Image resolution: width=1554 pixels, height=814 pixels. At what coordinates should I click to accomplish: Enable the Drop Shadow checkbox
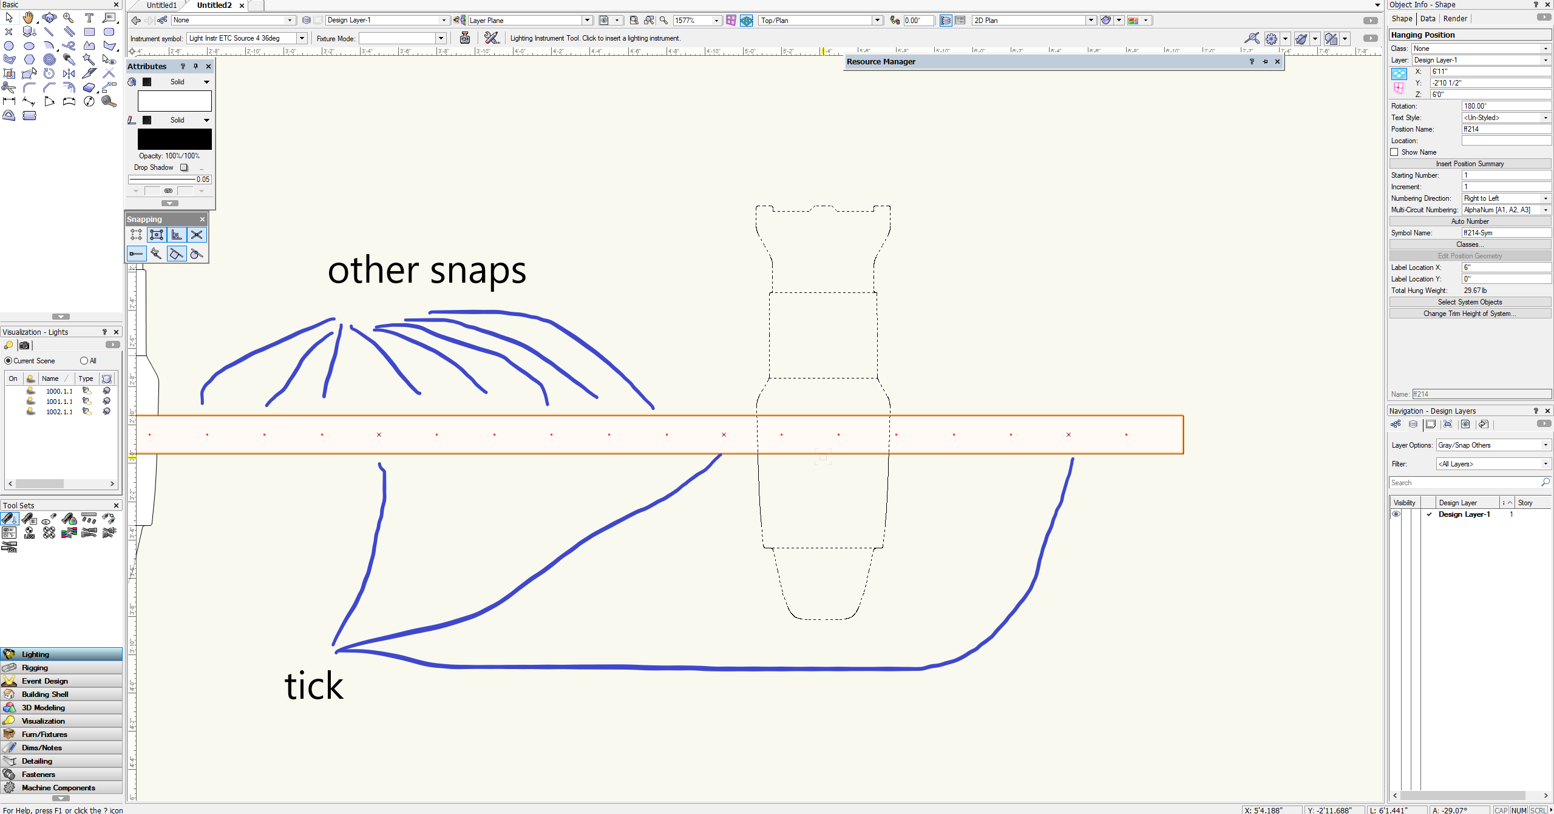coord(184,167)
